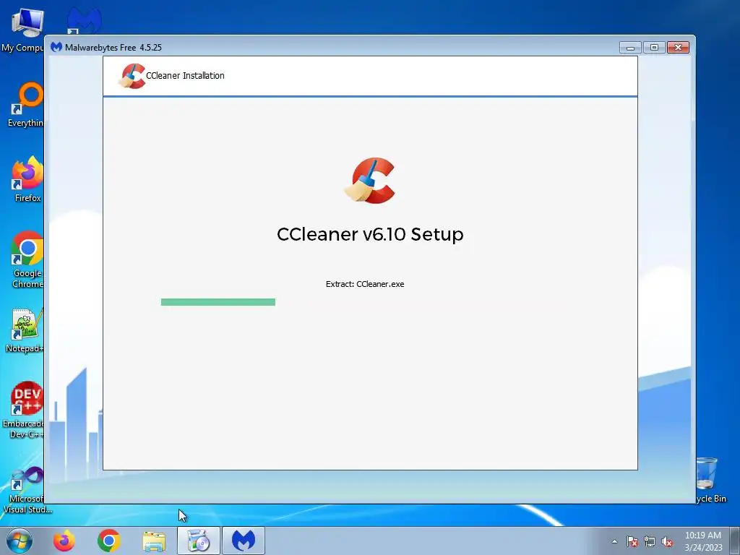
Task: Click the green installation progress bar
Action: 218,302
